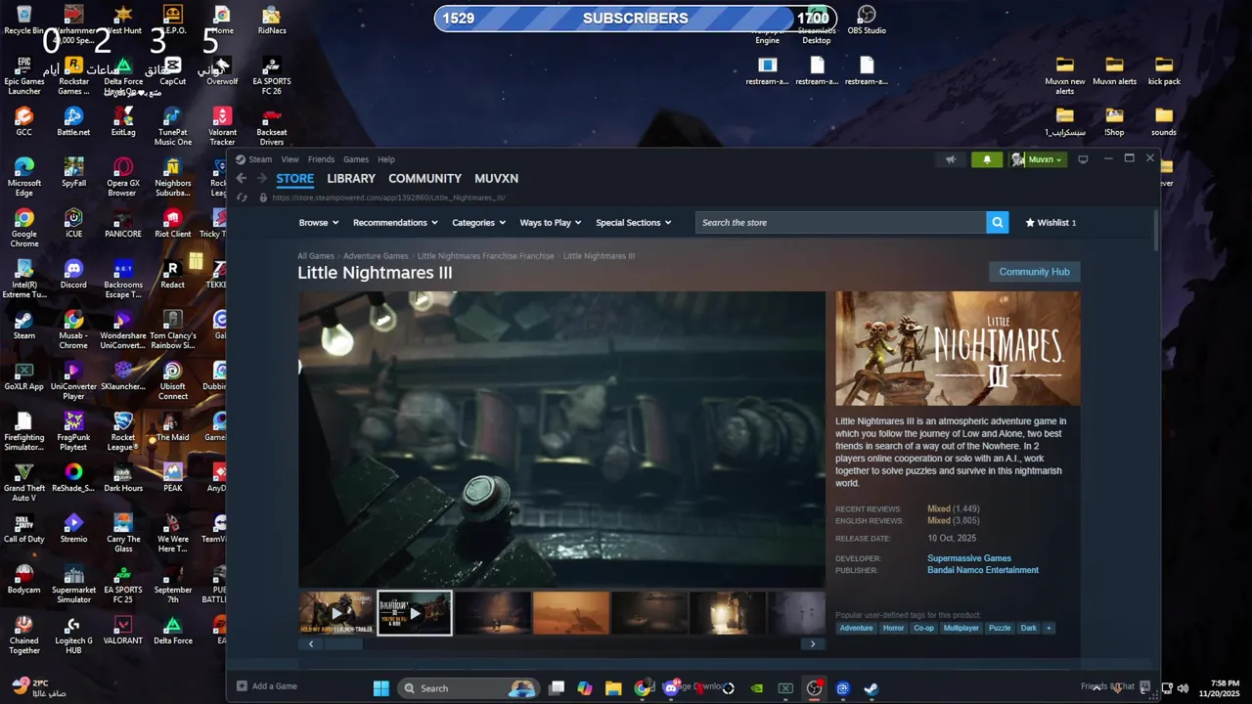The width and height of the screenshot is (1252, 704).
Task: Open the Discord desktop shortcut
Action: (x=73, y=274)
